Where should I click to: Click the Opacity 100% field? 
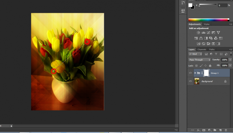tap(225, 60)
